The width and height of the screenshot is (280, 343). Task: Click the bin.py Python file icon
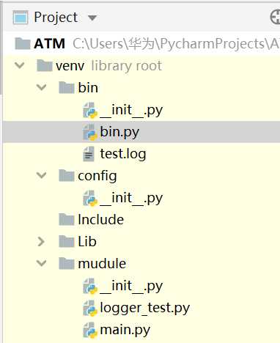90,132
